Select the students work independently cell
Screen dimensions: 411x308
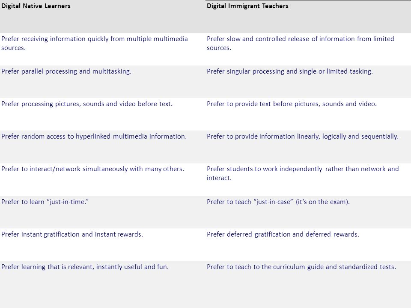coord(308,180)
